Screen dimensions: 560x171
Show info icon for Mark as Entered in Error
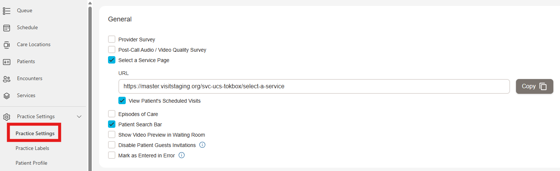point(182,155)
